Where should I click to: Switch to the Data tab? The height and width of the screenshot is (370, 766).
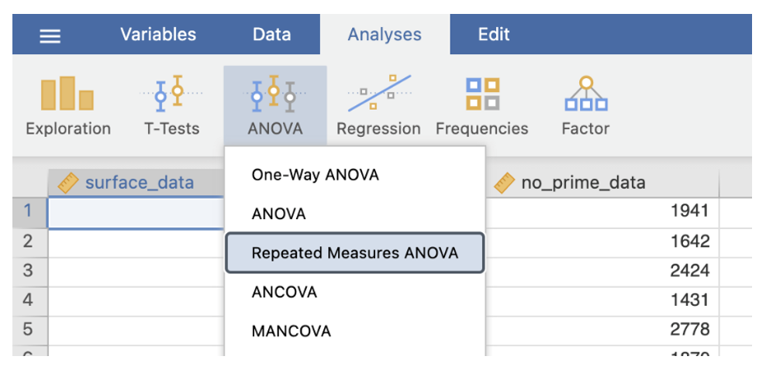coord(271,35)
